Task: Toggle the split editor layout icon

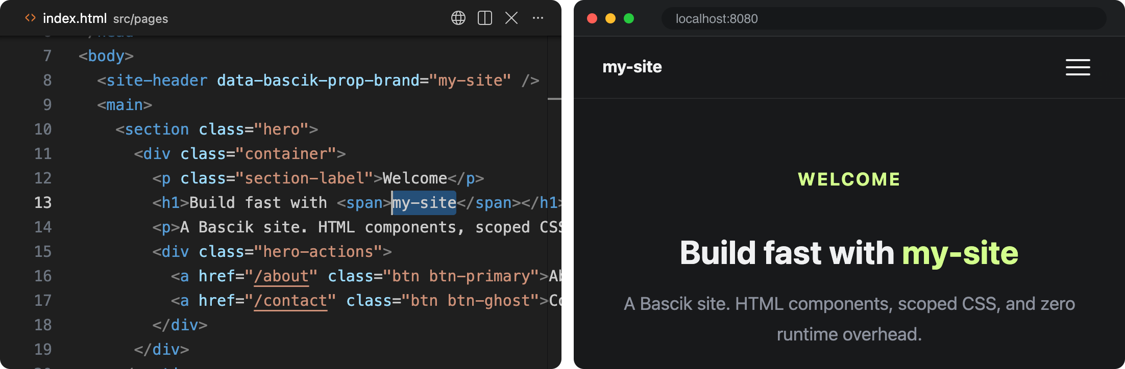Action: pos(484,18)
